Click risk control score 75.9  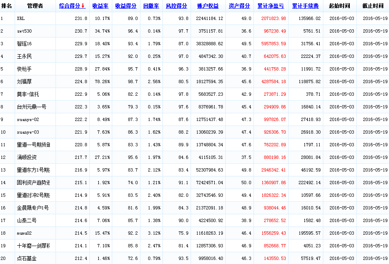pos(183,233)
